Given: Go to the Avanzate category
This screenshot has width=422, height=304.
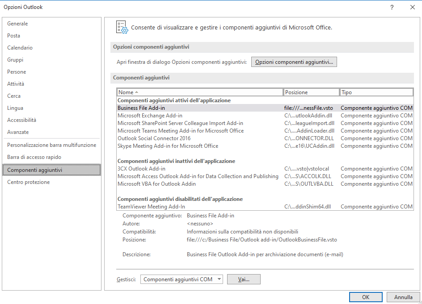Looking at the screenshot, I should point(51,132).
